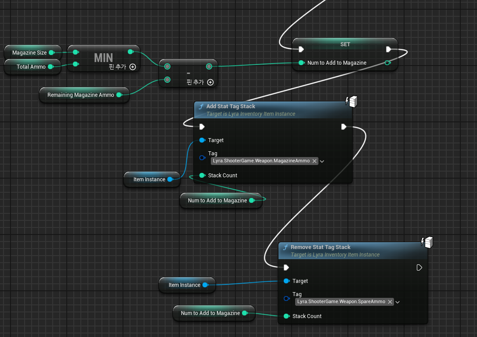Click the Add Stat Tag Stack input execution pin
The image size is (477, 337).
(202, 126)
